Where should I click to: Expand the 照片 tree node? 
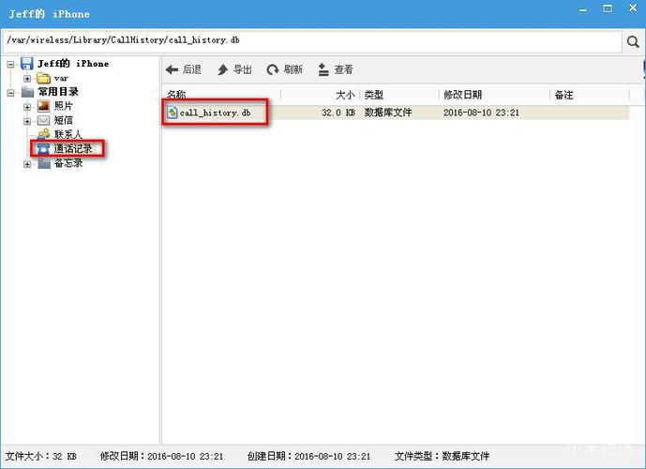27,107
